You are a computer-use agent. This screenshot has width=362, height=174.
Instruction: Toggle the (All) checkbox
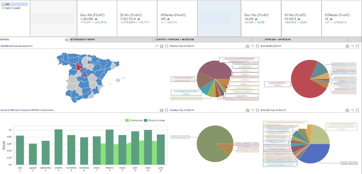[x=3, y=4]
